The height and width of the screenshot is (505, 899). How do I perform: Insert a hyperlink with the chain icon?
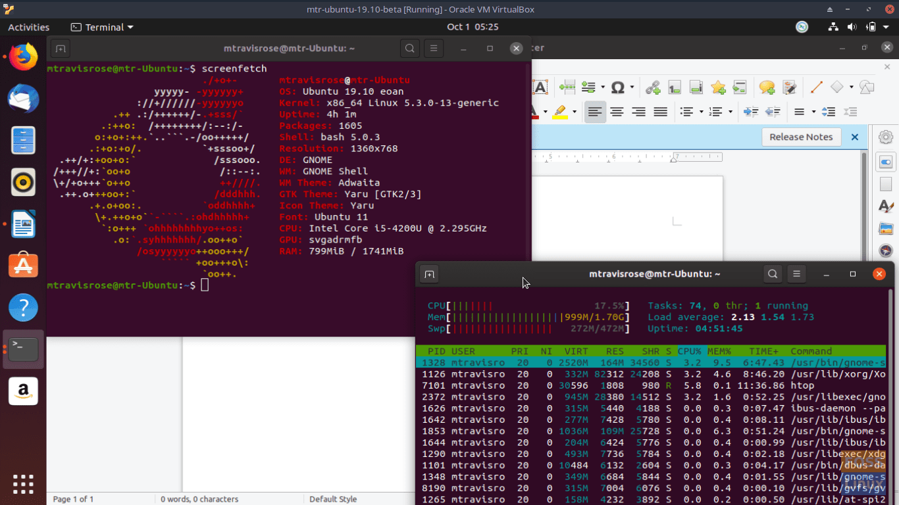(x=652, y=87)
